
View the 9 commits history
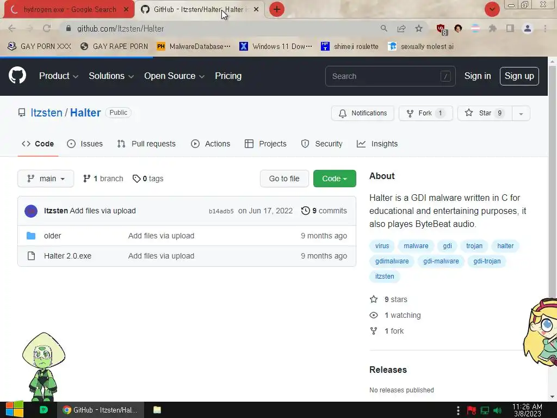[x=324, y=211]
